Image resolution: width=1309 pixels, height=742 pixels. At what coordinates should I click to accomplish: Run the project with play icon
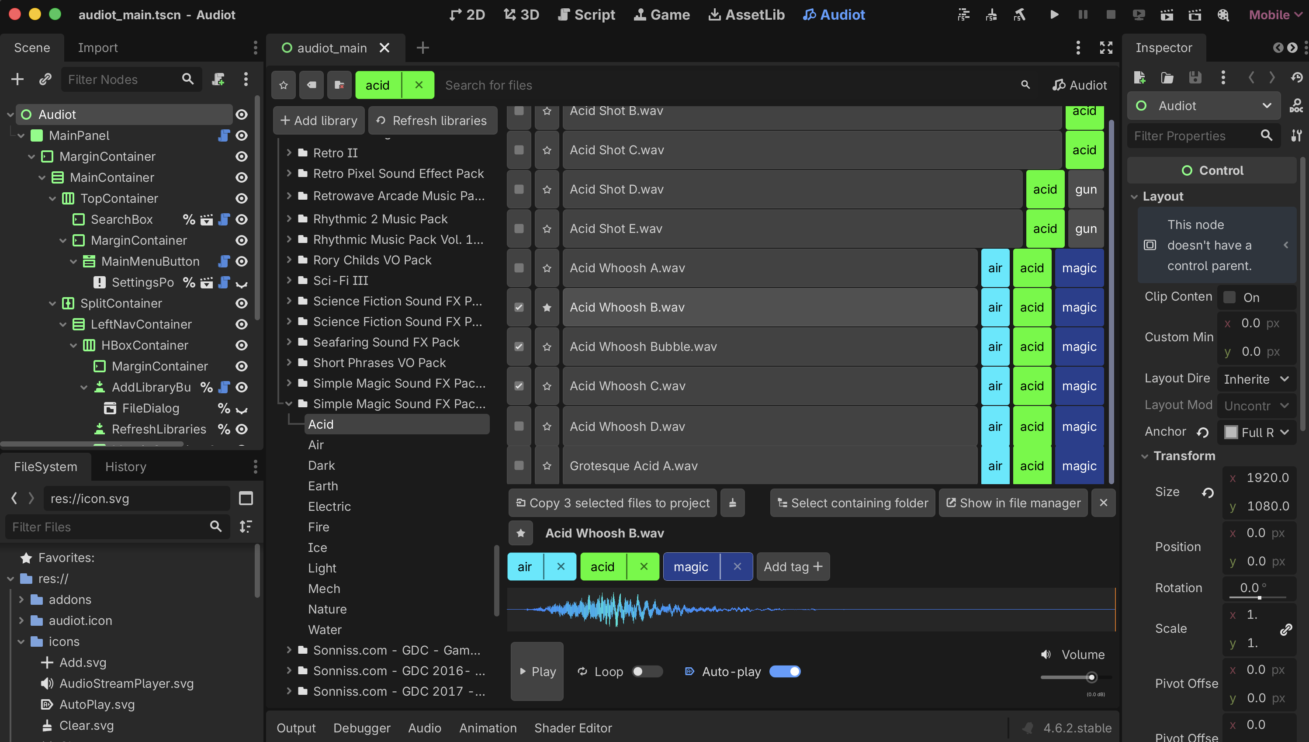[1054, 15]
